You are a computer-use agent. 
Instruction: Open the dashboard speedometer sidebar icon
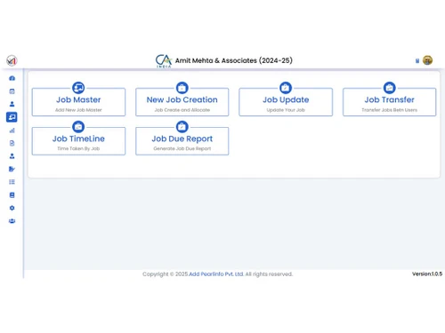pos(12,78)
